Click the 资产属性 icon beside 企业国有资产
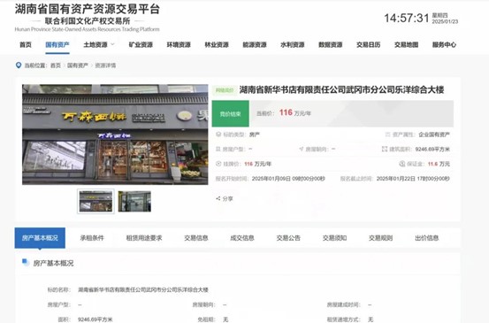The image size is (489, 323). pos(387,135)
